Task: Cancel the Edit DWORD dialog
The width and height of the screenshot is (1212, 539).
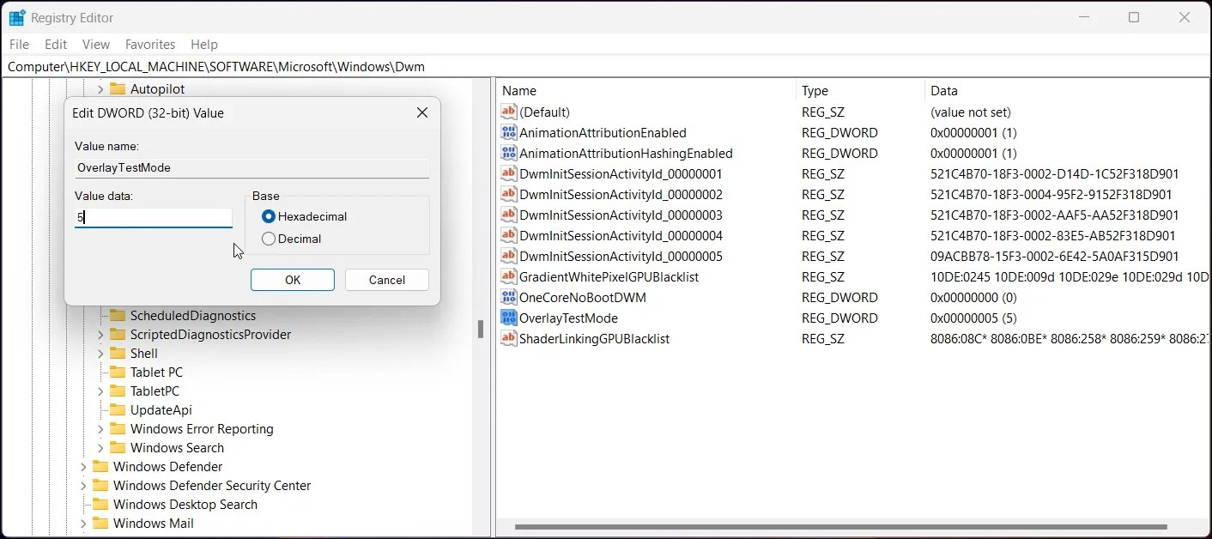Action: (x=386, y=280)
